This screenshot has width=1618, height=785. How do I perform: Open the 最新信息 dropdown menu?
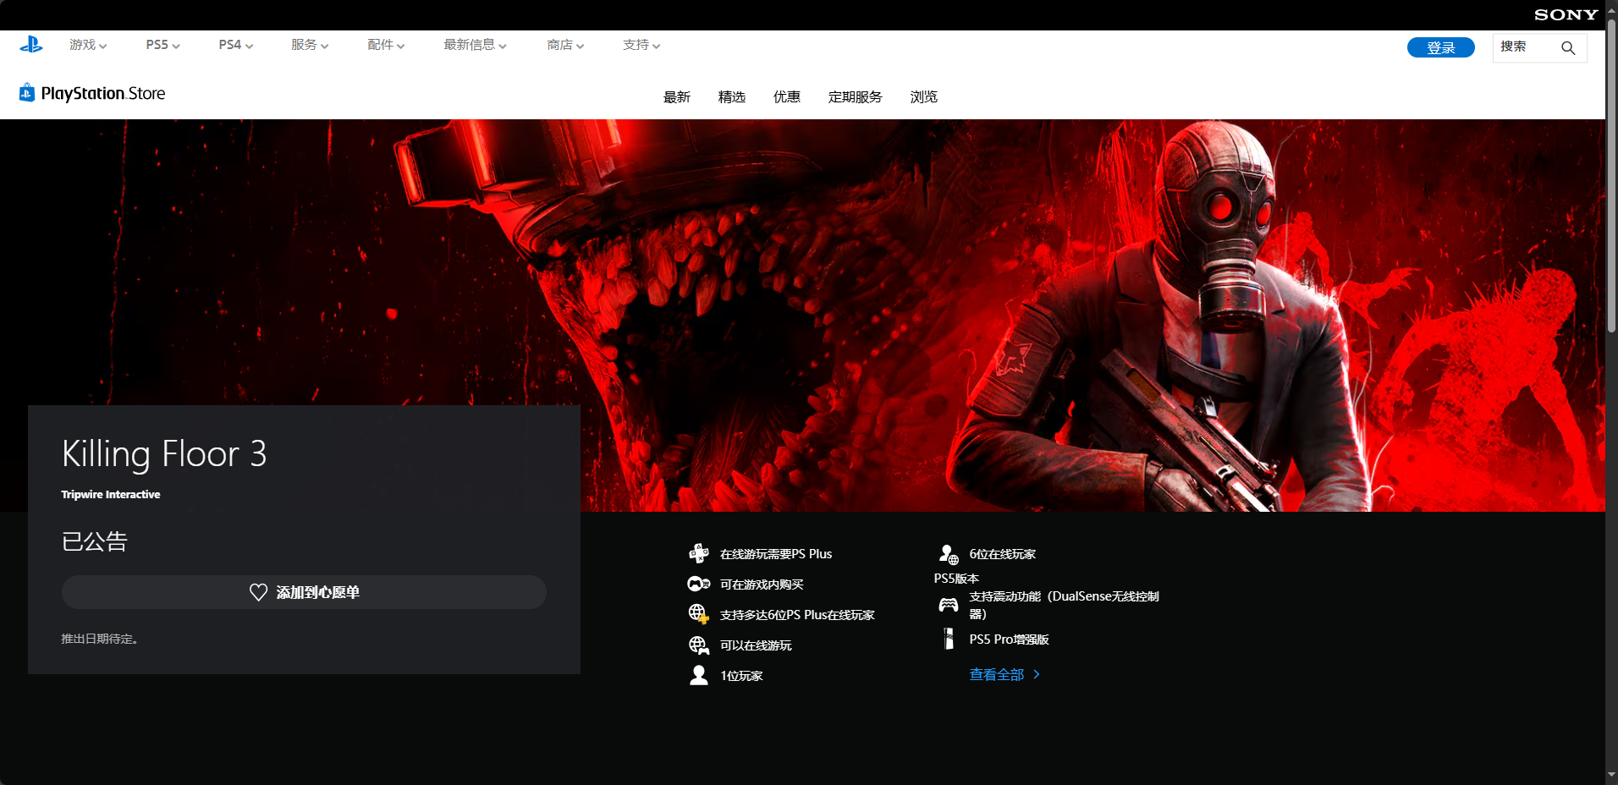(475, 45)
